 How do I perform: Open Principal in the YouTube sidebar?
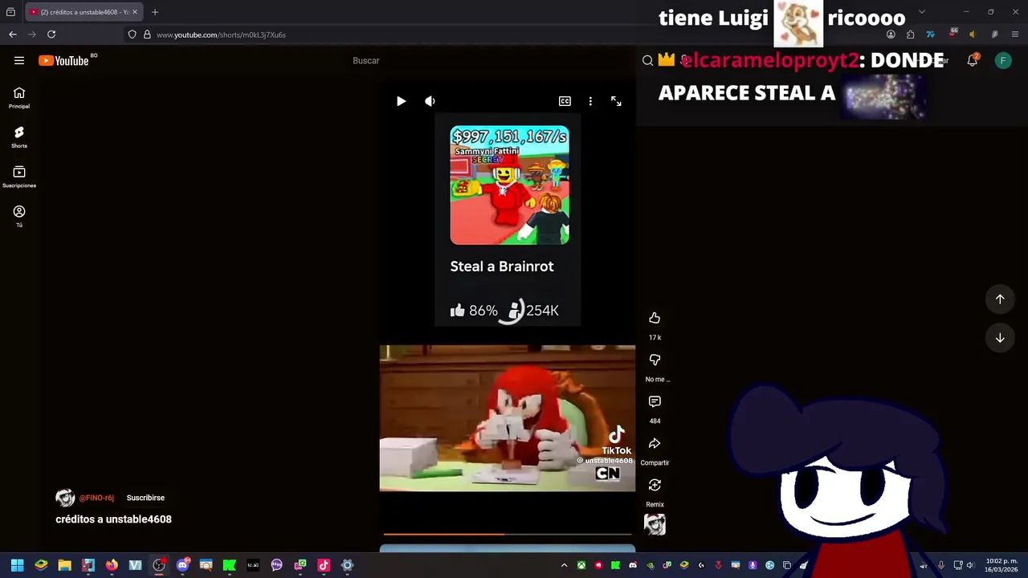(x=19, y=98)
